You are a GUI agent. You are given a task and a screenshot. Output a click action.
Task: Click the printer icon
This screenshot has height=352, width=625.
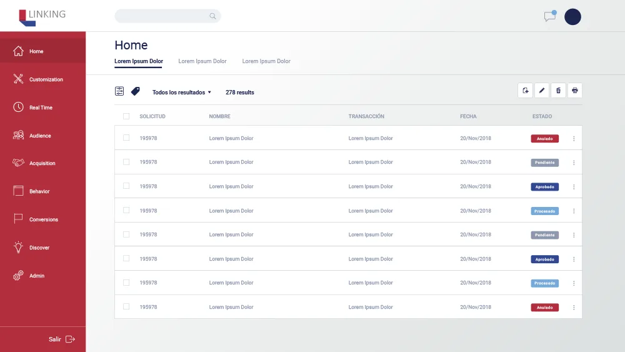[x=575, y=91]
